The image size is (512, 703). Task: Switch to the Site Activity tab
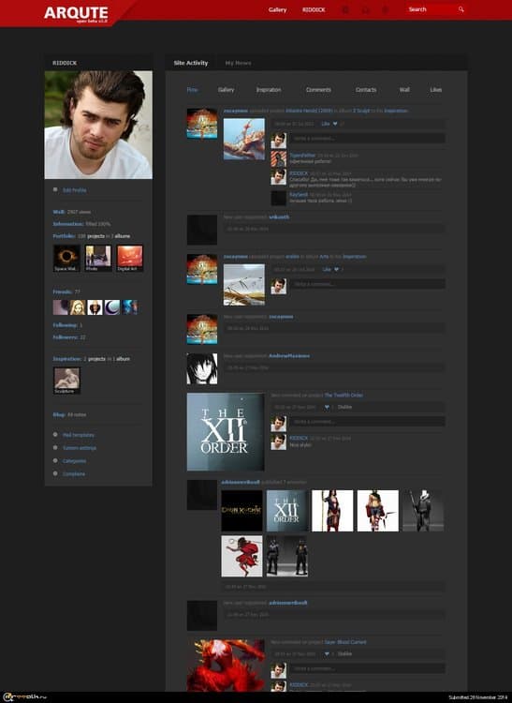pos(191,63)
